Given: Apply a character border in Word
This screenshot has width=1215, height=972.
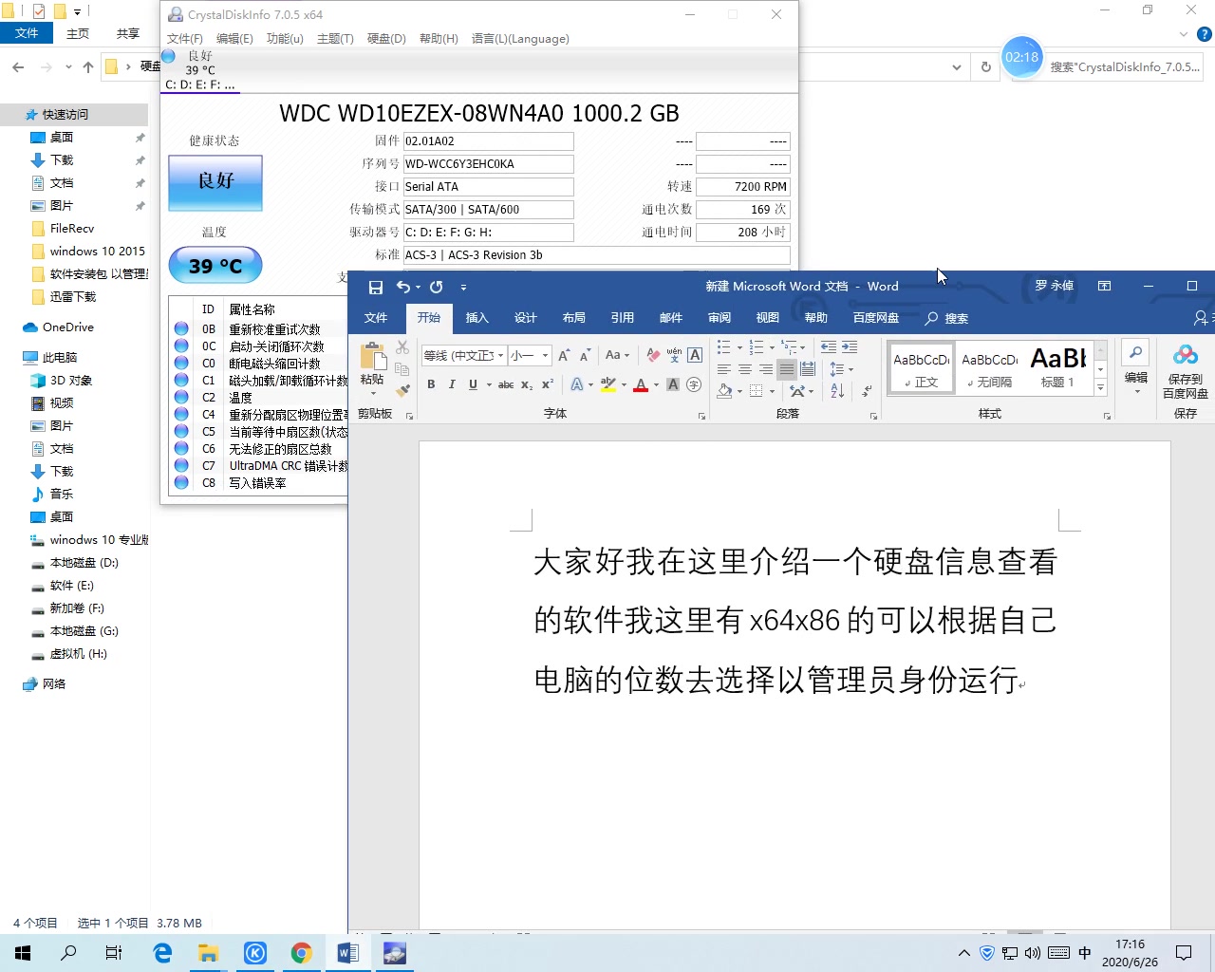Looking at the screenshot, I should pyautogui.click(x=695, y=355).
